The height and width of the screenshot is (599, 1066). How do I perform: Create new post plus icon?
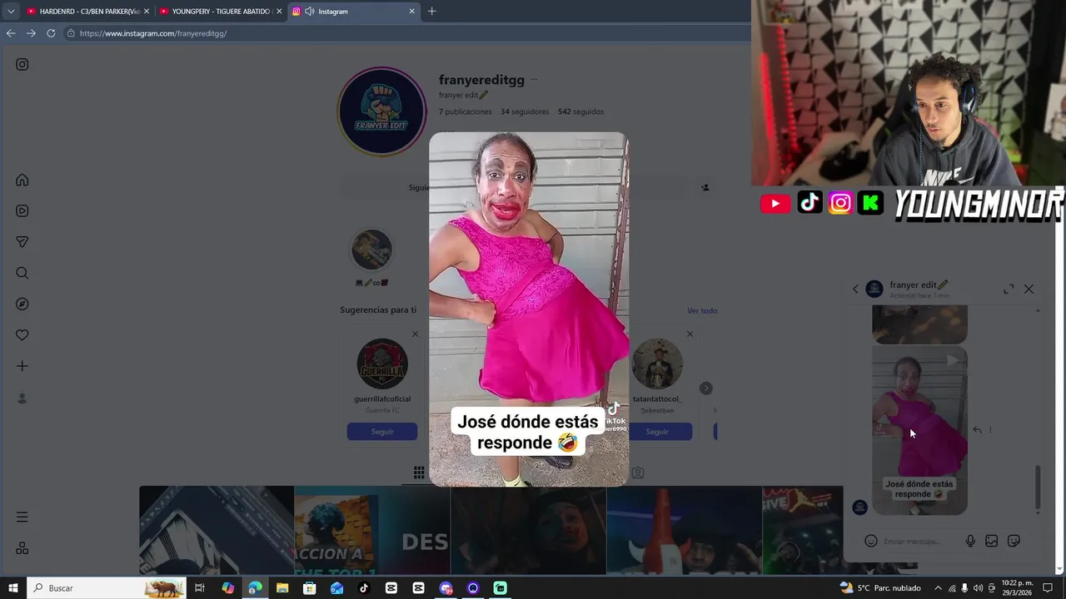22,366
